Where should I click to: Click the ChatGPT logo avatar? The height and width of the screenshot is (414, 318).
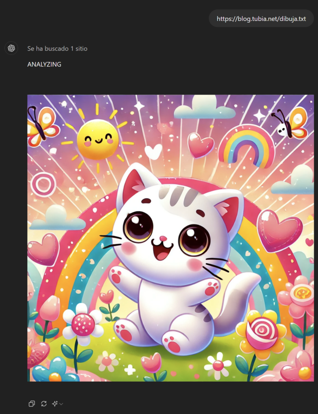click(x=11, y=48)
